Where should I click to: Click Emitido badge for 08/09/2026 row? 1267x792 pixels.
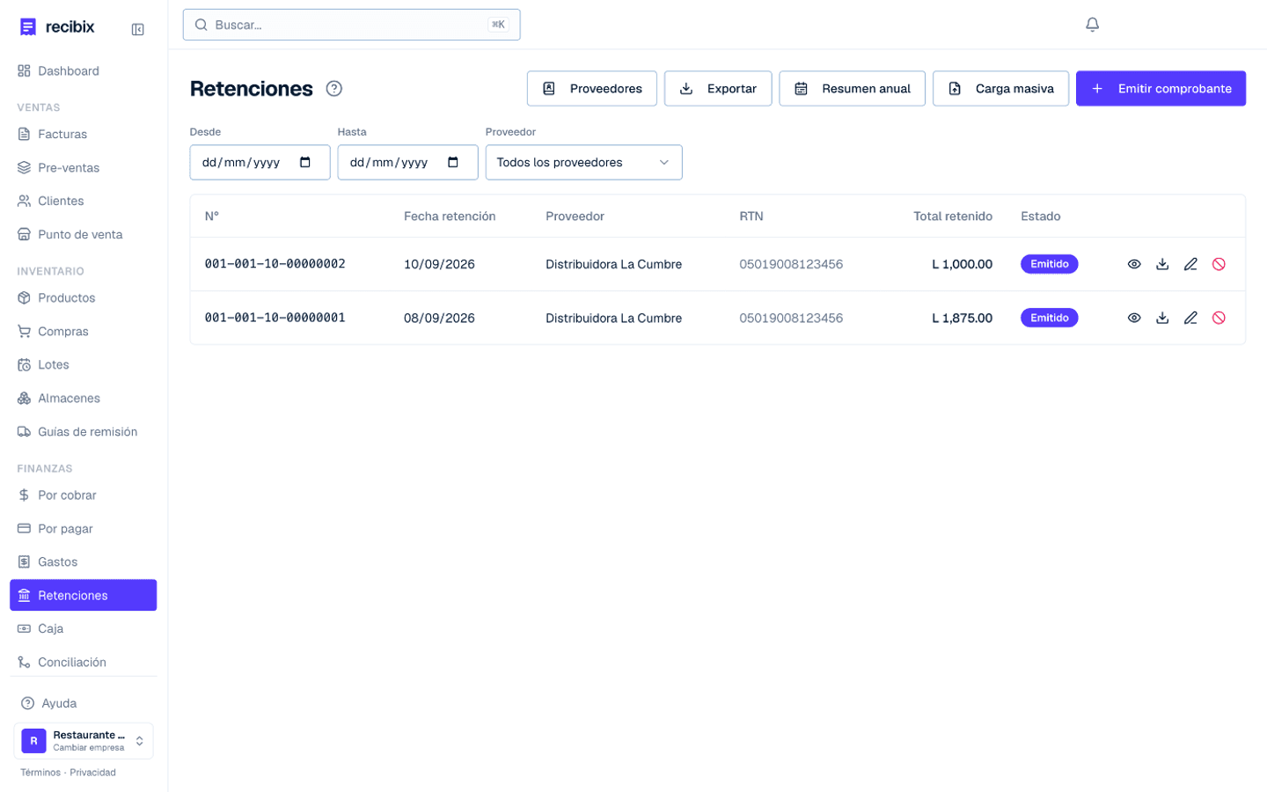click(1050, 318)
